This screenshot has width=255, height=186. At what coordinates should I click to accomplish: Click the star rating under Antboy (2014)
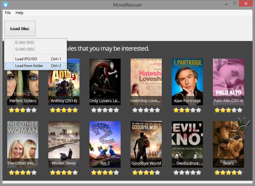[x=64, y=110]
